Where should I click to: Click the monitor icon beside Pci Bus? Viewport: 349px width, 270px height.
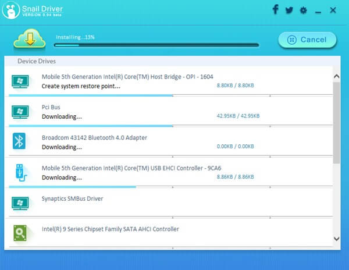click(20, 111)
